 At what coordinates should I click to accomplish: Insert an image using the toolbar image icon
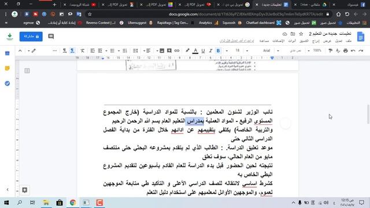coord(162,51)
